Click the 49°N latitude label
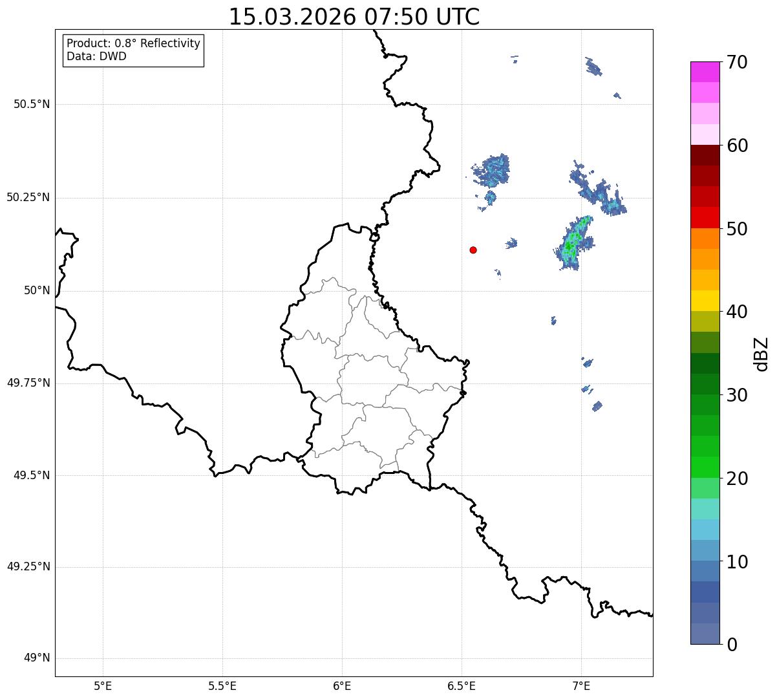This screenshot has height=699, width=777. click(37, 658)
